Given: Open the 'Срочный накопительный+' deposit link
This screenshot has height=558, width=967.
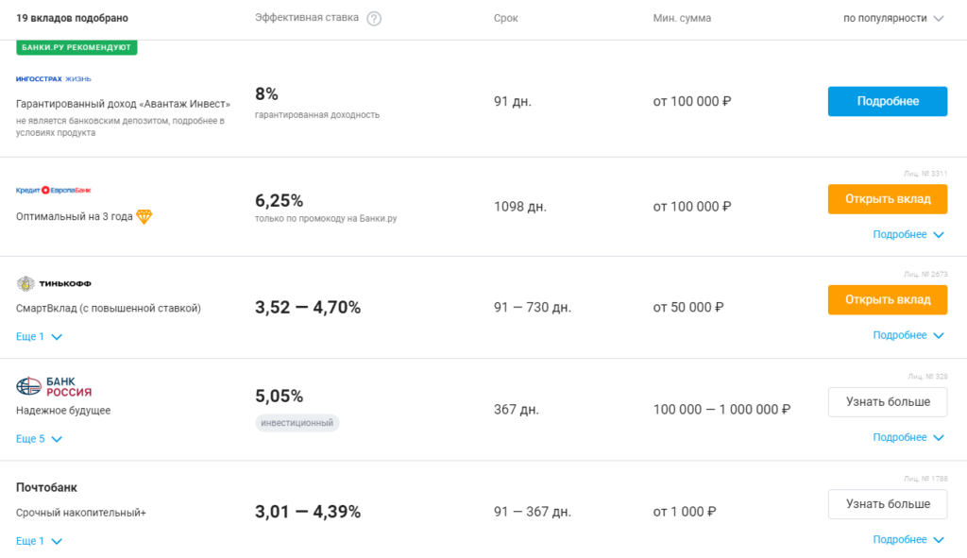Looking at the screenshot, I should pos(81,513).
